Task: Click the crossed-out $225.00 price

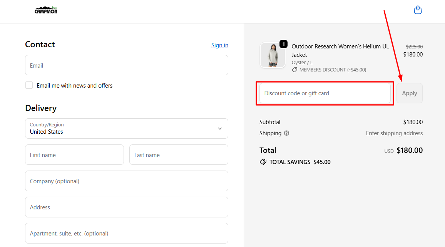Action: 414,46
